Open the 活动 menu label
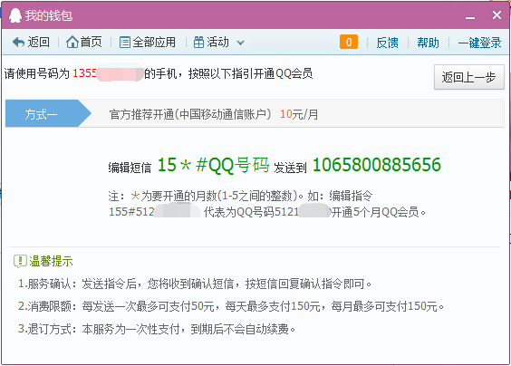The image size is (511, 366). click(217, 42)
